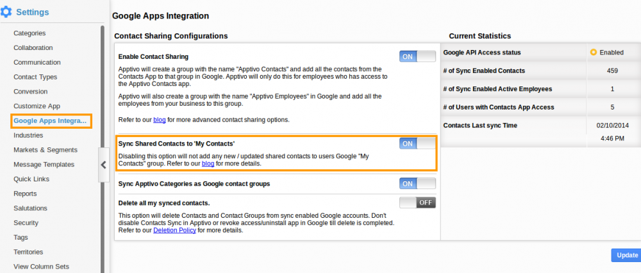Click '# of Sync Enabled Active Employees' row
The width and height of the screenshot is (641, 273).
pos(541,88)
